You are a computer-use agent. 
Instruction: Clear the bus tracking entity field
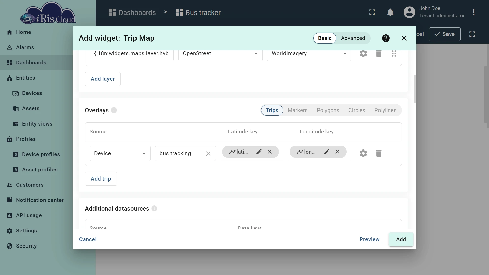pos(208,154)
